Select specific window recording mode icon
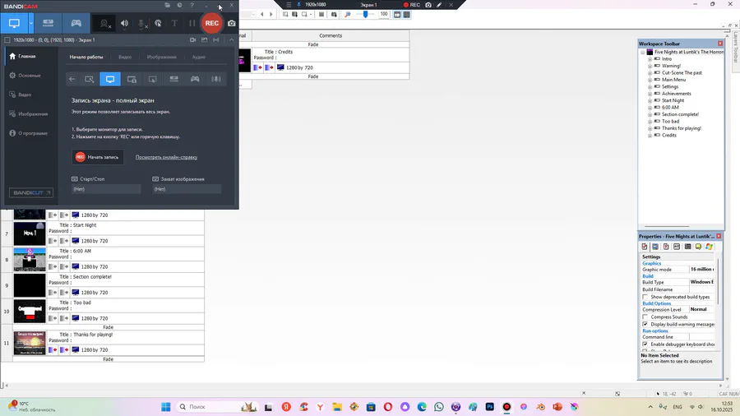 pyautogui.click(x=132, y=79)
